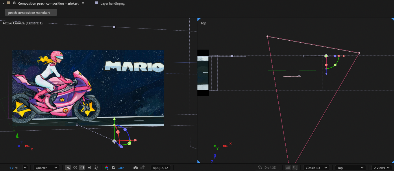Click the red X axis arrow of the gizmo in Top view
Image resolution: width=394 pixels, height=171 pixels.
tap(344, 56)
